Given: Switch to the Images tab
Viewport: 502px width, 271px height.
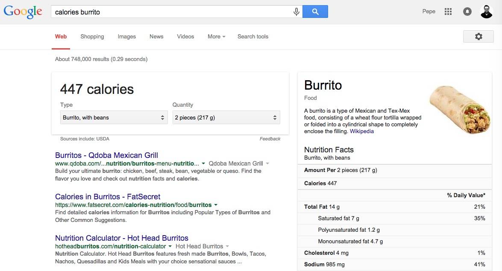Looking at the screenshot, I should click(127, 36).
